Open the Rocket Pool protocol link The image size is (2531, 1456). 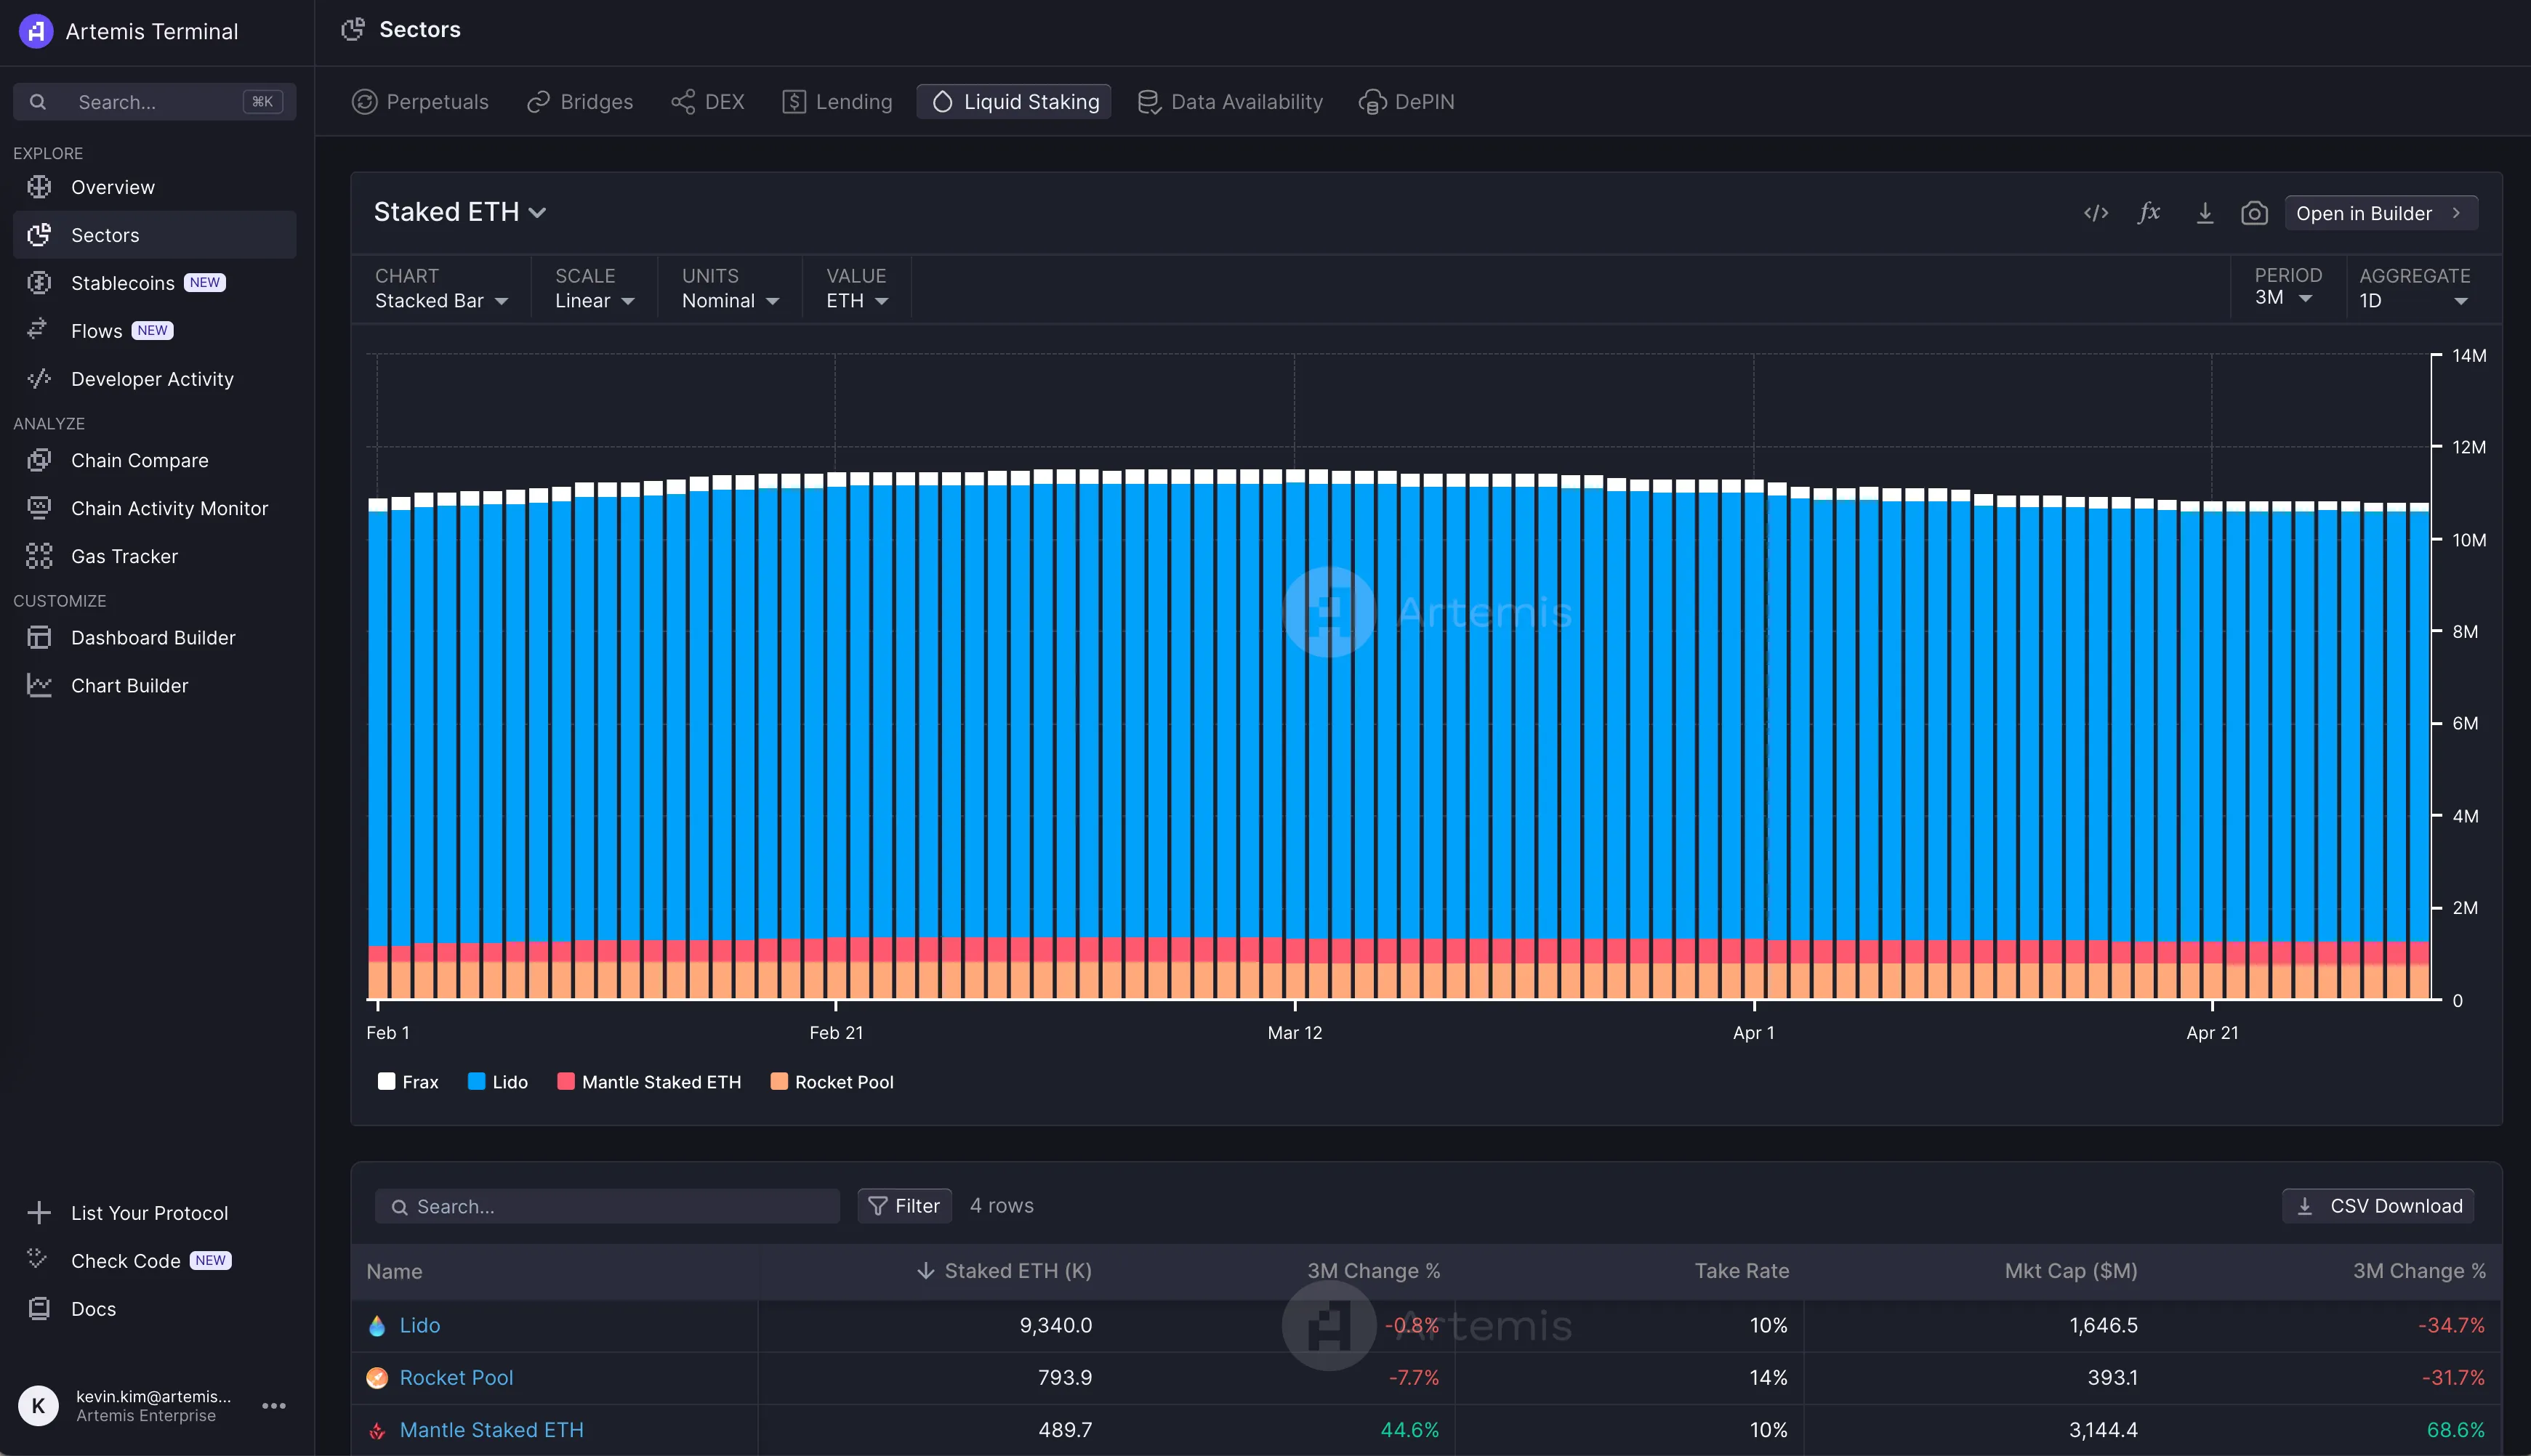coord(456,1378)
